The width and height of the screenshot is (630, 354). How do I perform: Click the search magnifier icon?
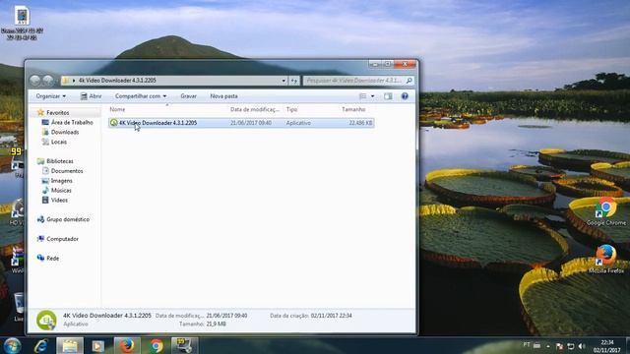click(409, 81)
